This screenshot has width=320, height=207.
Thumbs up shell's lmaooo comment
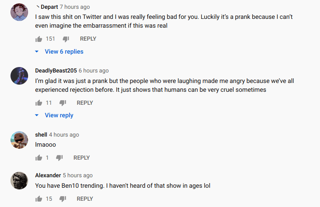(x=39, y=158)
